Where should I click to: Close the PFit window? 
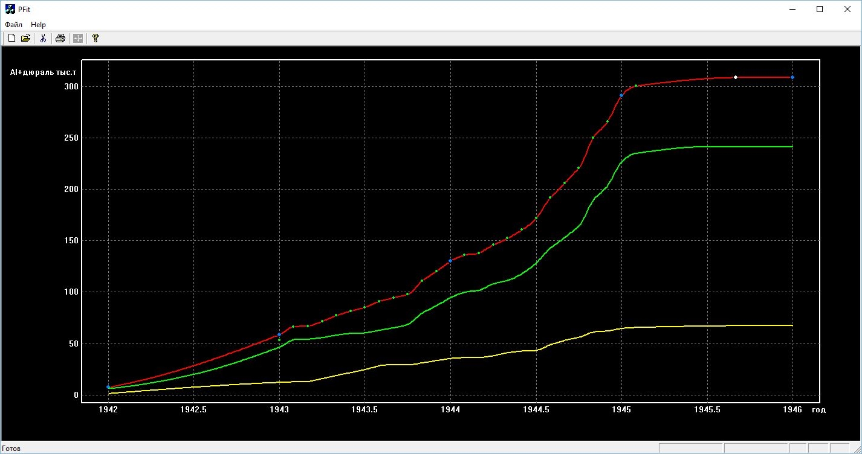847,9
